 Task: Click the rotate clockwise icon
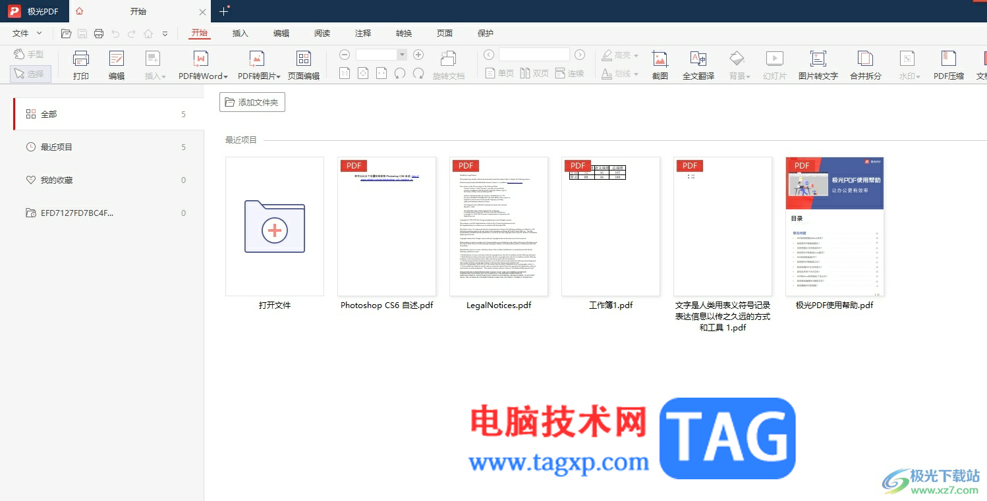click(x=418, y=73)
